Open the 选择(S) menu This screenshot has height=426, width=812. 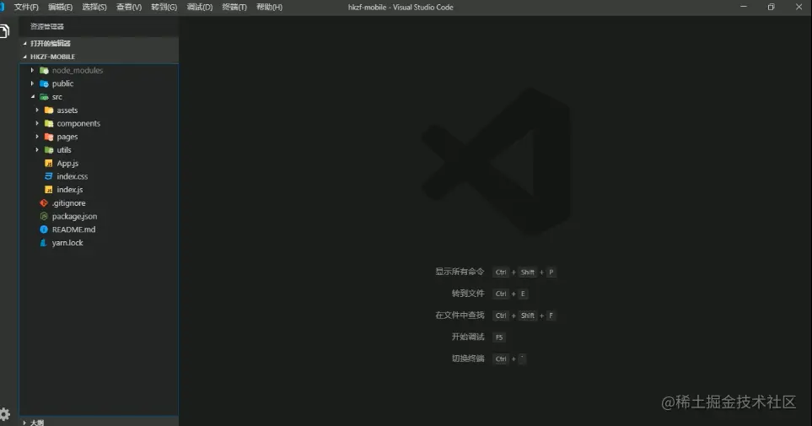[x=94, y=8]
